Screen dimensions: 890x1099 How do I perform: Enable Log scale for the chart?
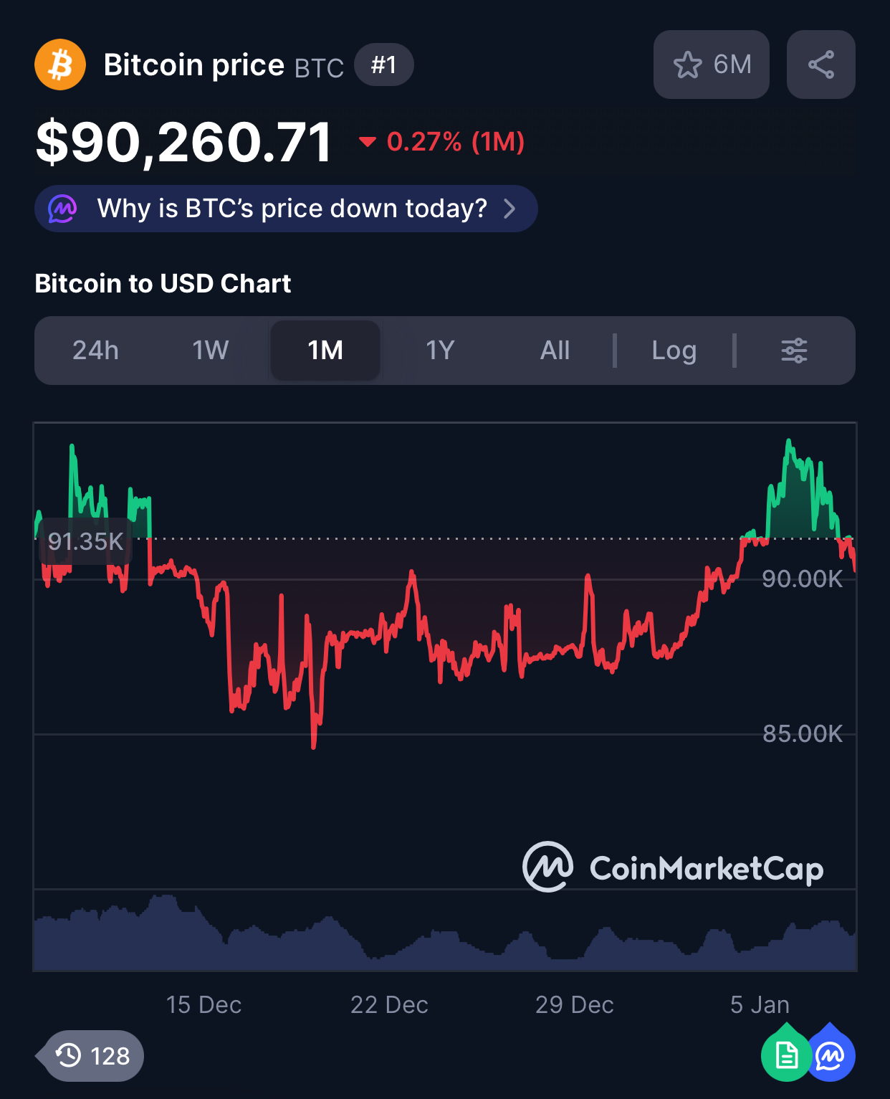click(x=674, y=351)
